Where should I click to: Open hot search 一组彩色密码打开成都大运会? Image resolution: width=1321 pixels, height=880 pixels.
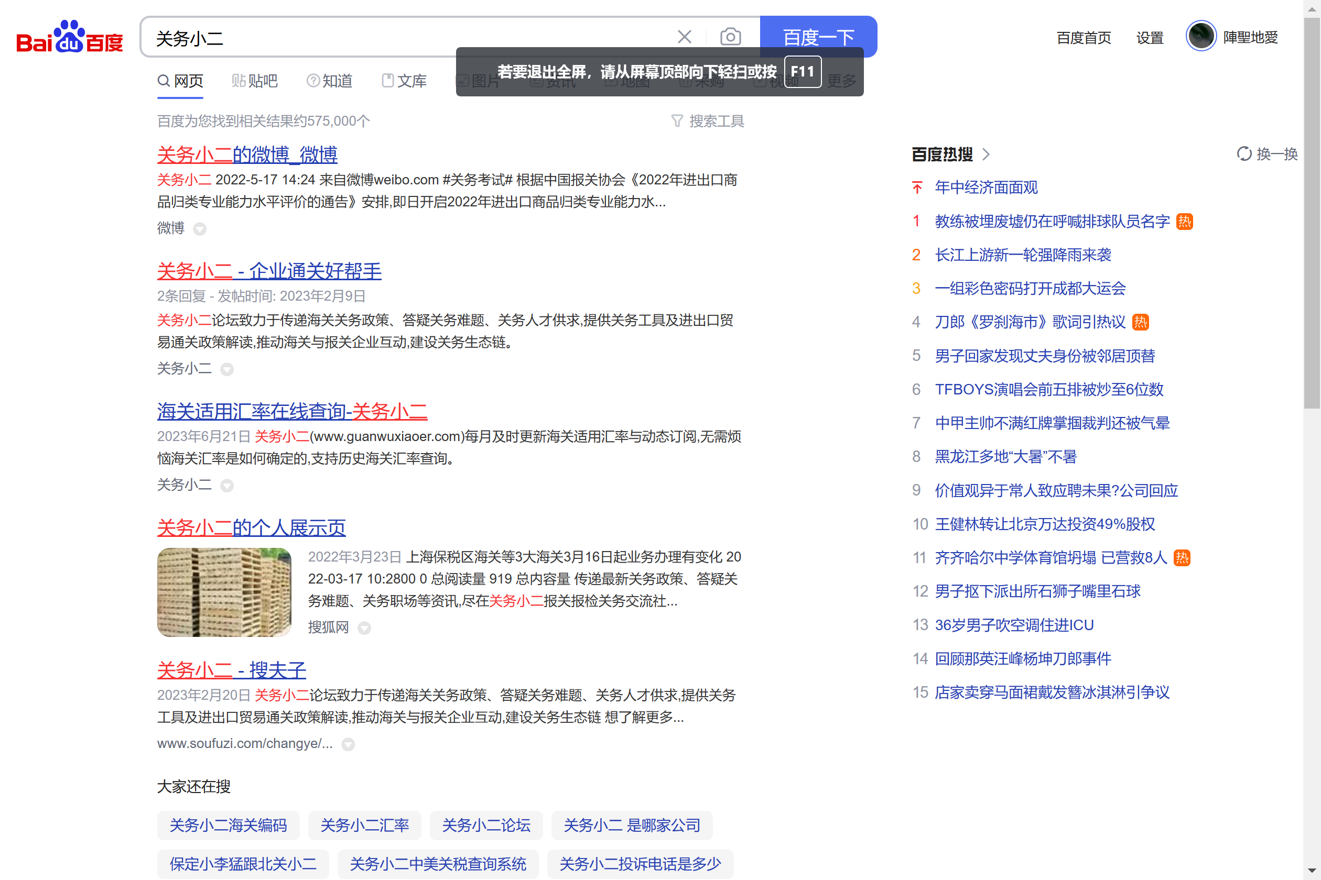(x=1030, y=289)
